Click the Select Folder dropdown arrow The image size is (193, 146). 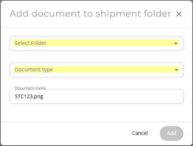176,43
